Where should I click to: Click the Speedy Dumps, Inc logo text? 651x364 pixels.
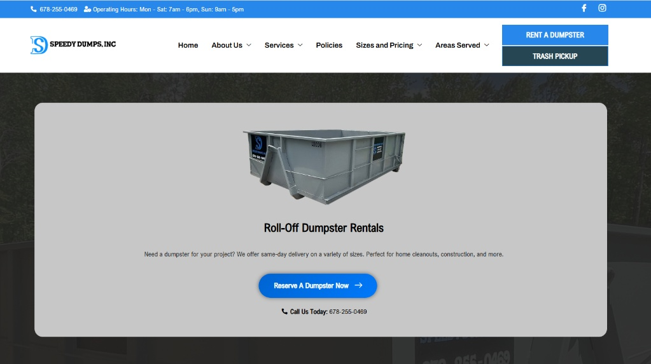[83, 44]
